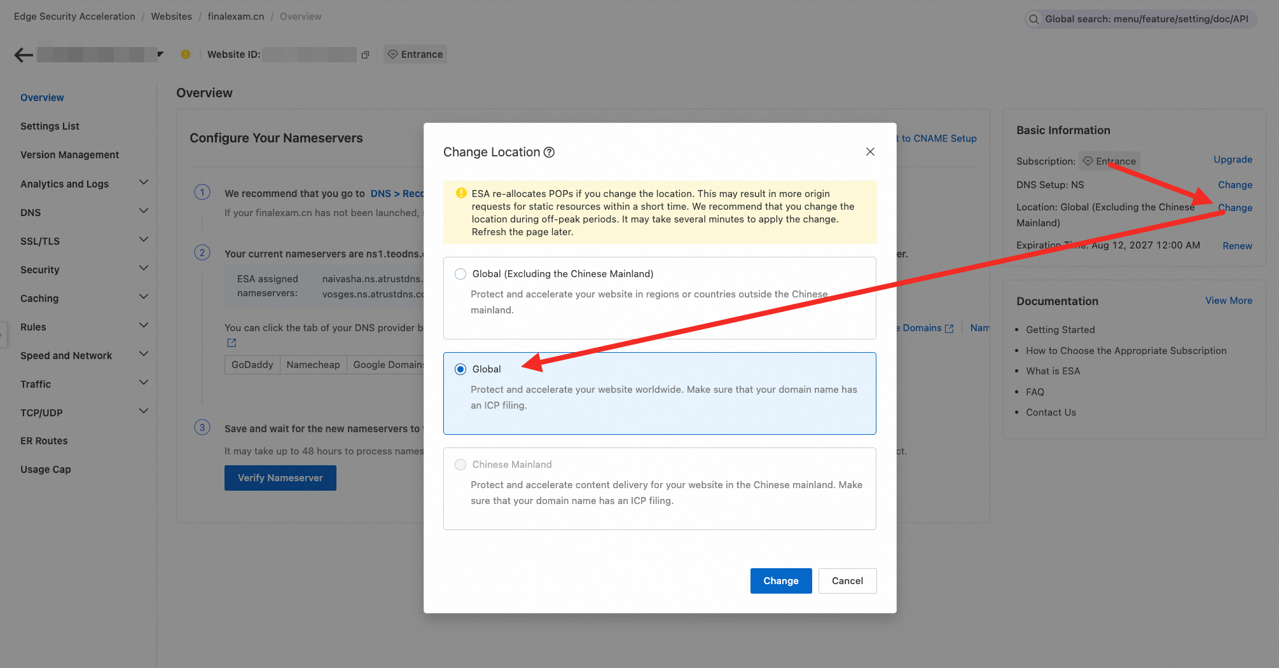Screen dimensions: 1279x668
Task: Open Usage Cap in sidebar
Action: point(45,469)
